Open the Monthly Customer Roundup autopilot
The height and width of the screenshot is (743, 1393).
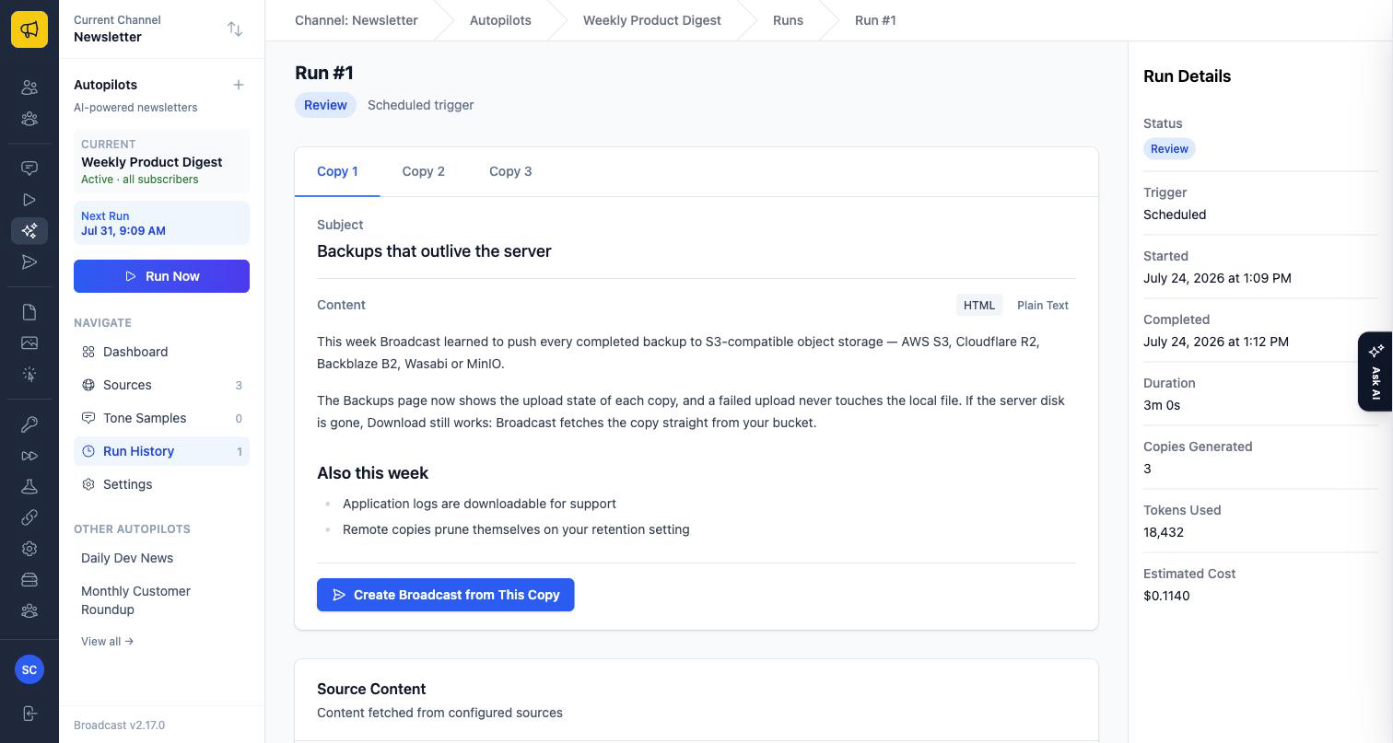click(x=161, y=600)
